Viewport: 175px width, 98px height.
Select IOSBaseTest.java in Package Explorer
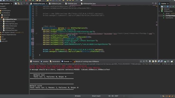11,19
